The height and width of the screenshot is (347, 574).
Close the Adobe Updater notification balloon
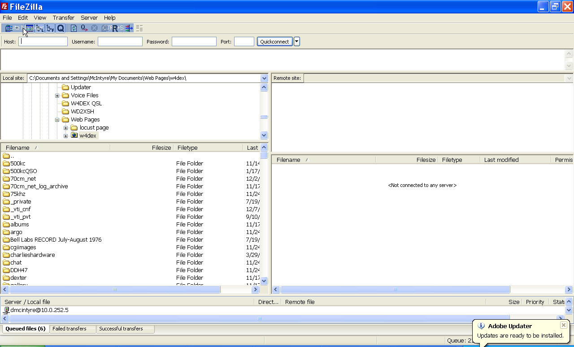coord(564,325)
